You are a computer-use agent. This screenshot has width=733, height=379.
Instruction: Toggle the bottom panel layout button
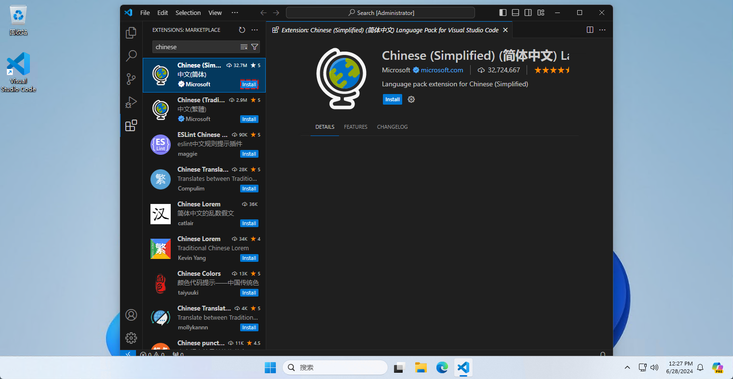click(516, 13)
